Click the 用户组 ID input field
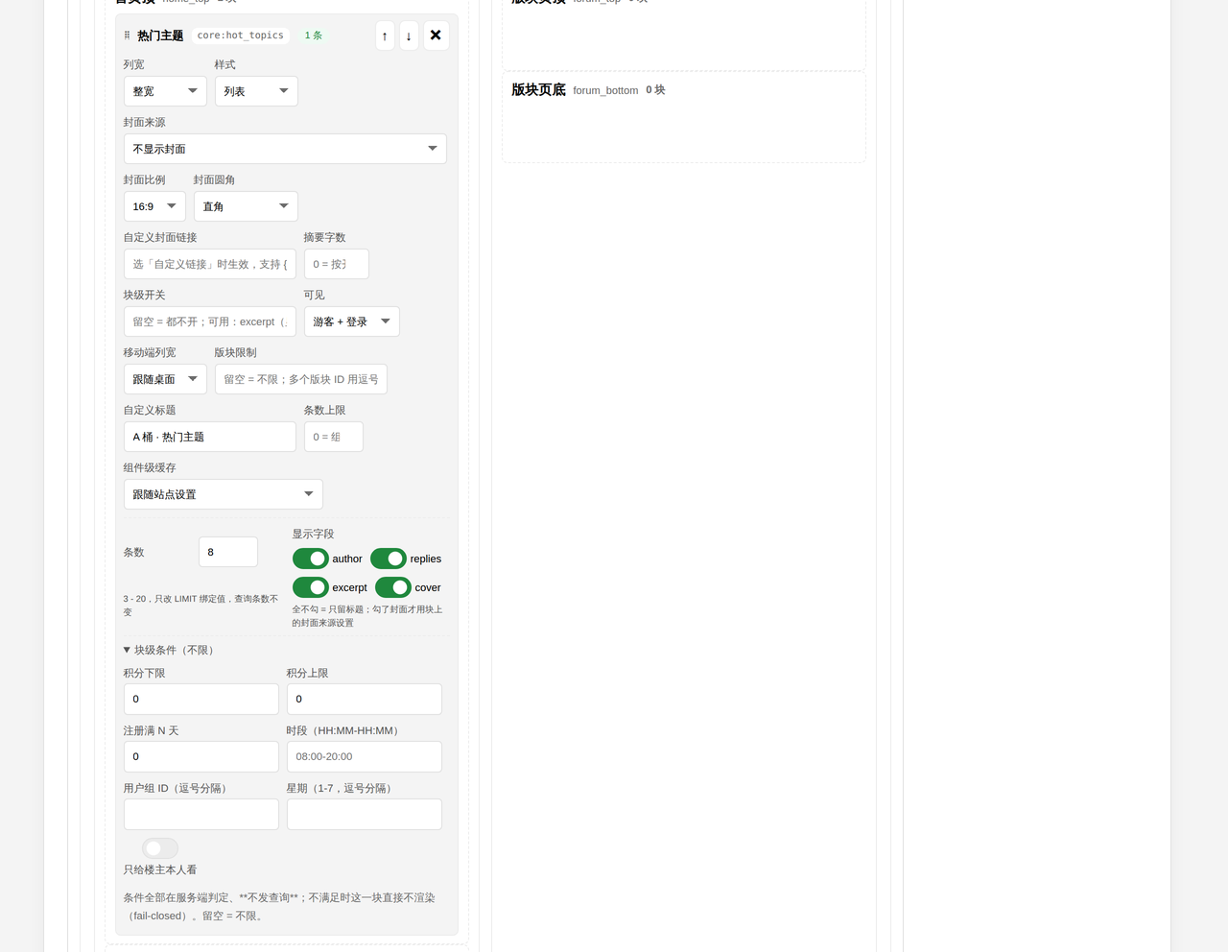This screenshot has height=952, width=1228. pos(201,814)
